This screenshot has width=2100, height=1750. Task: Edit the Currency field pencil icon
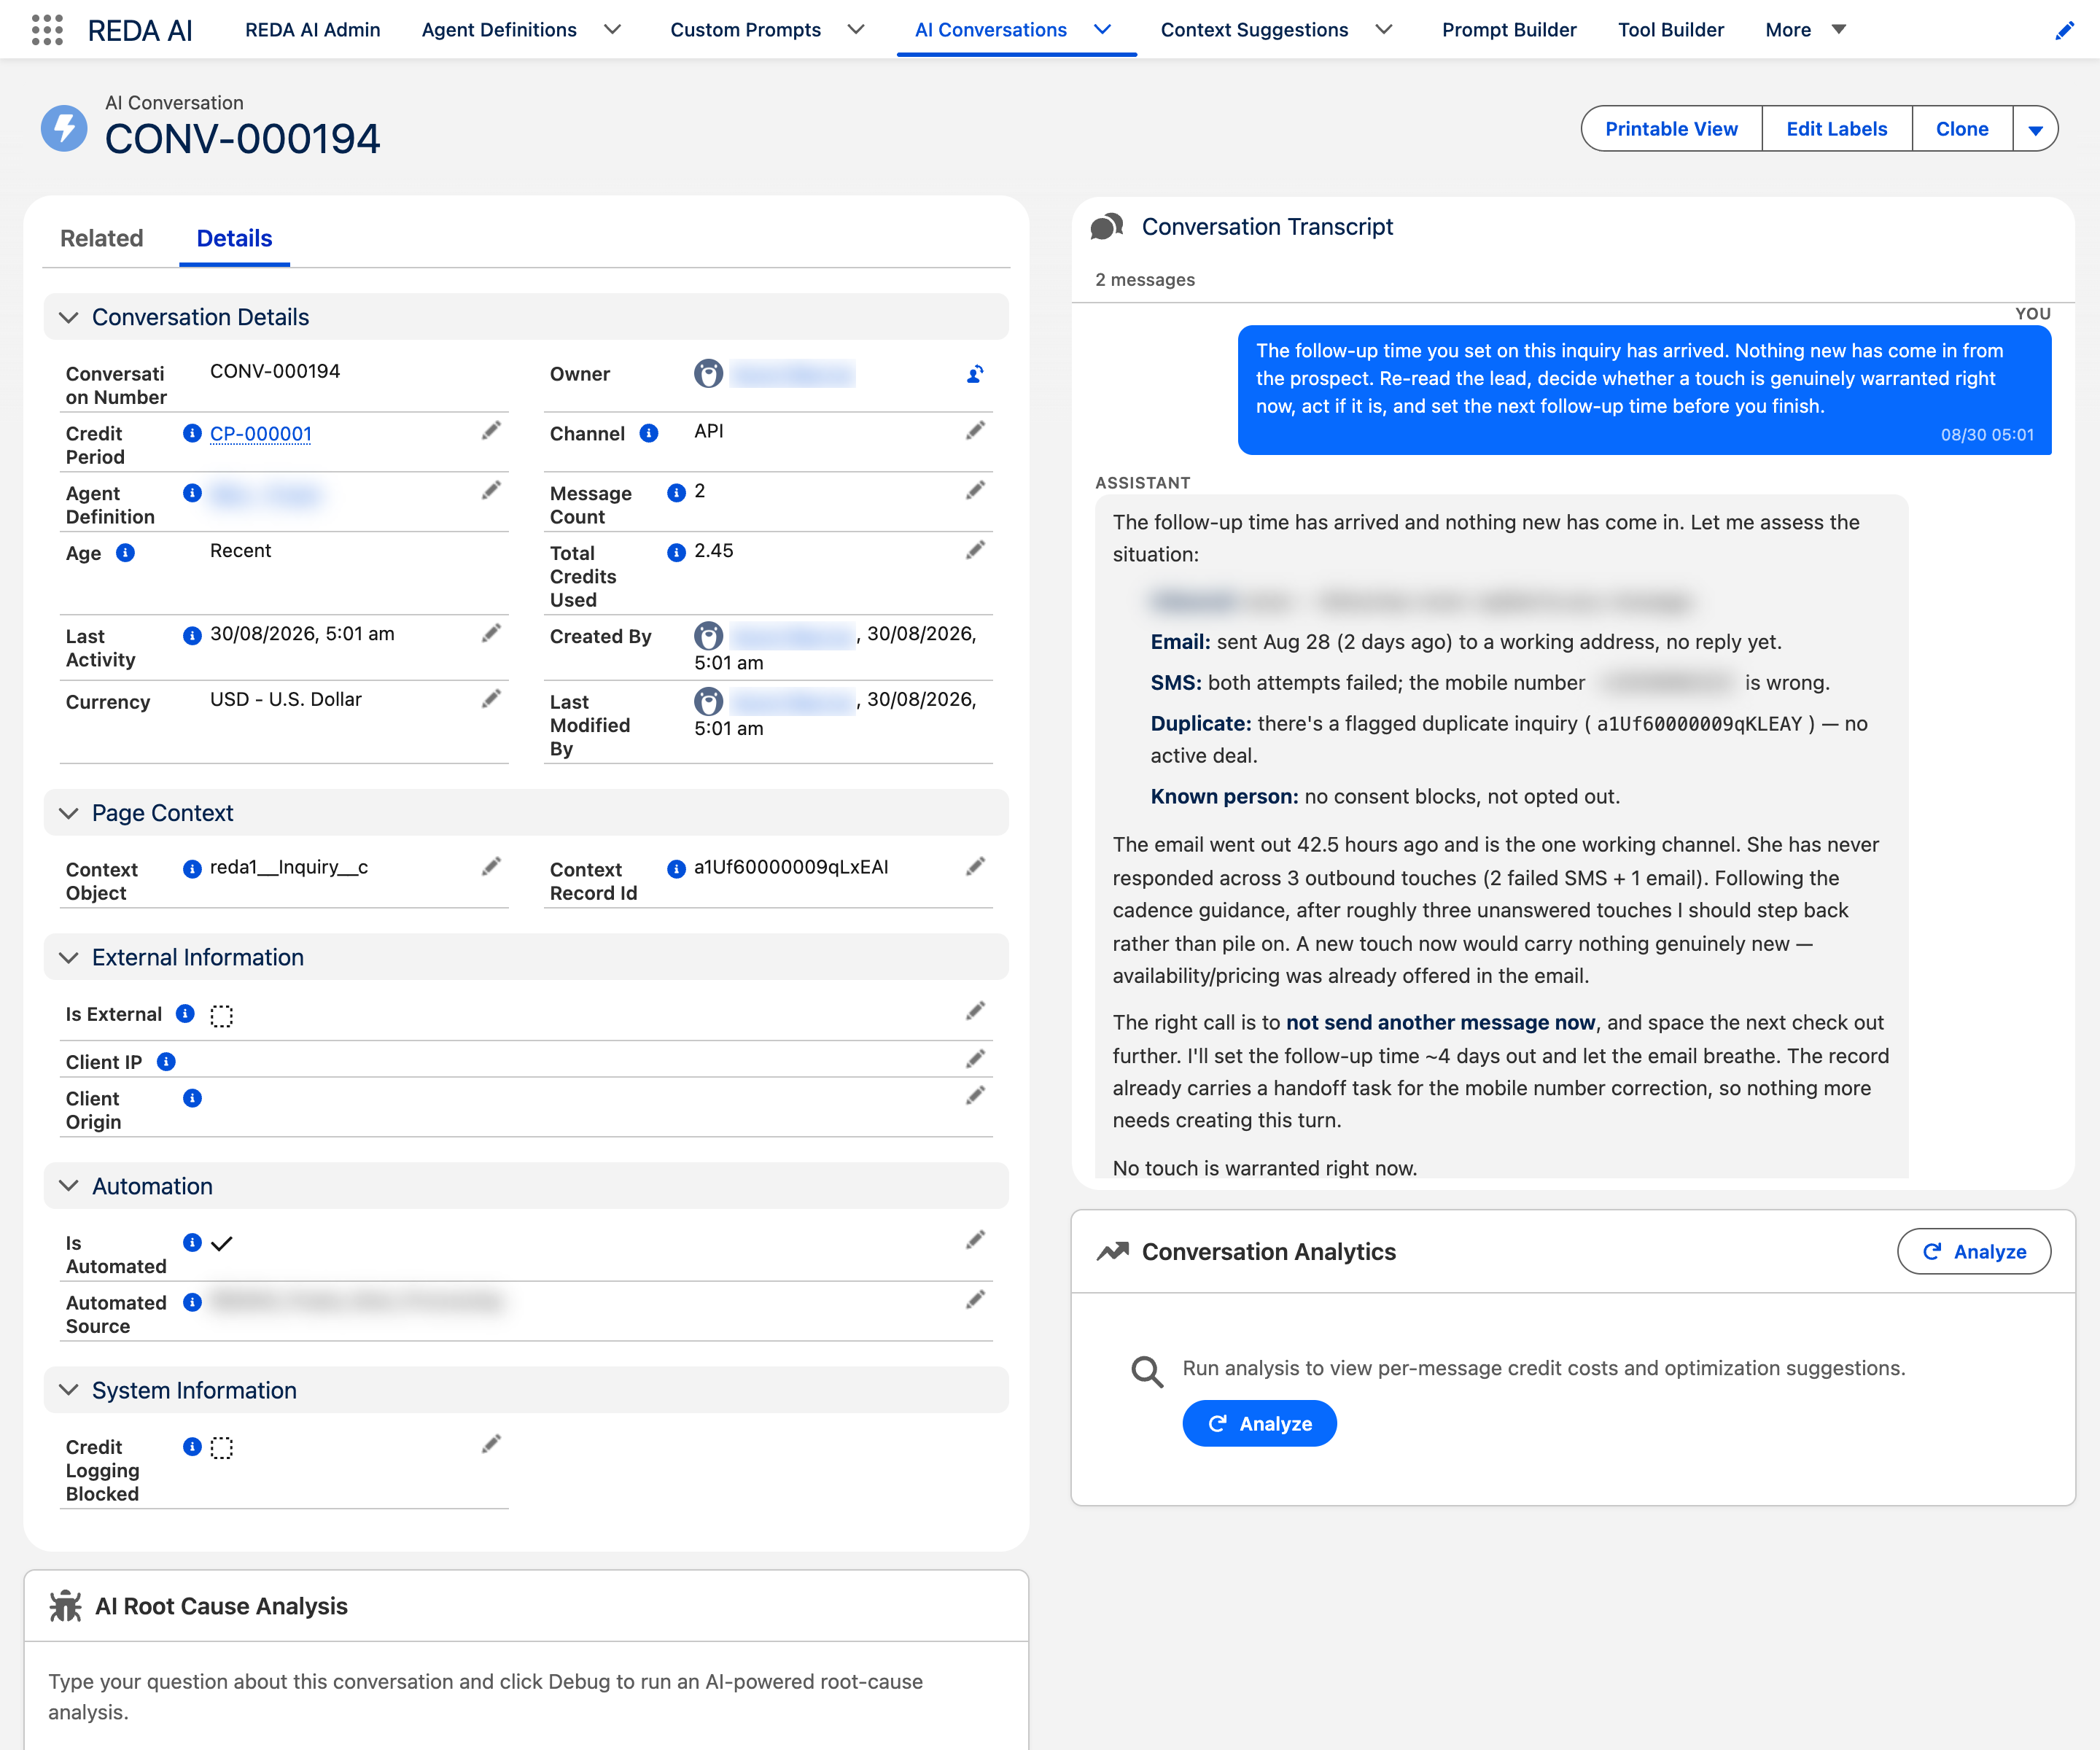tap(491, 699)
